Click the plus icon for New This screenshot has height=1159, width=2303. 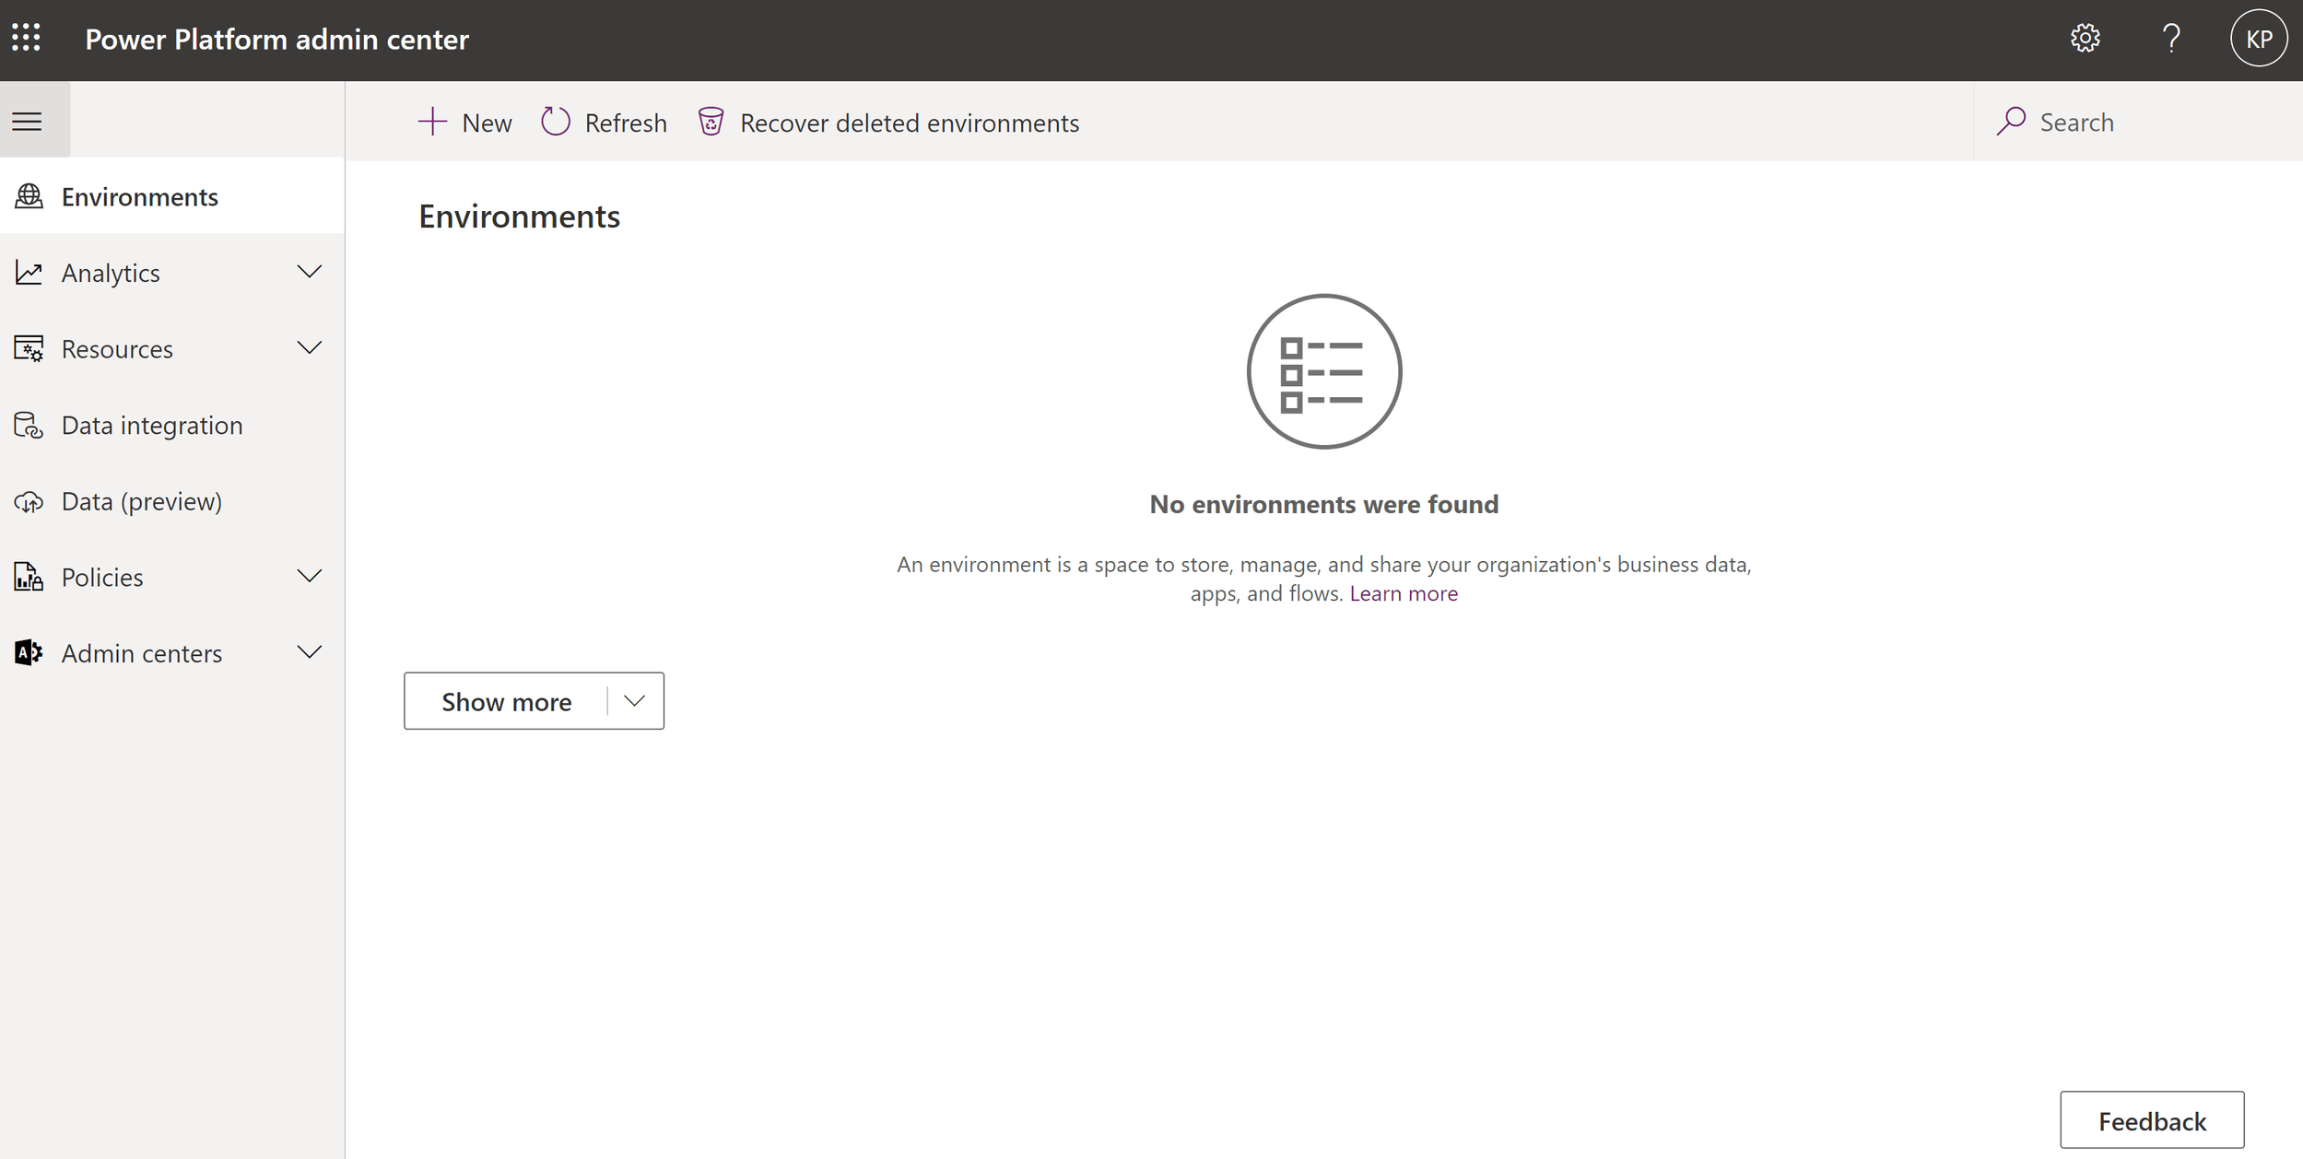pyautogui.click(x=432, y=122)
